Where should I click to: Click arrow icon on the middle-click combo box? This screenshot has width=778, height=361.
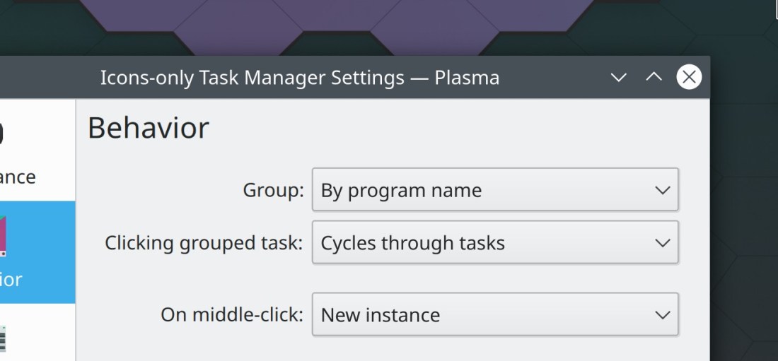[662, 315]
